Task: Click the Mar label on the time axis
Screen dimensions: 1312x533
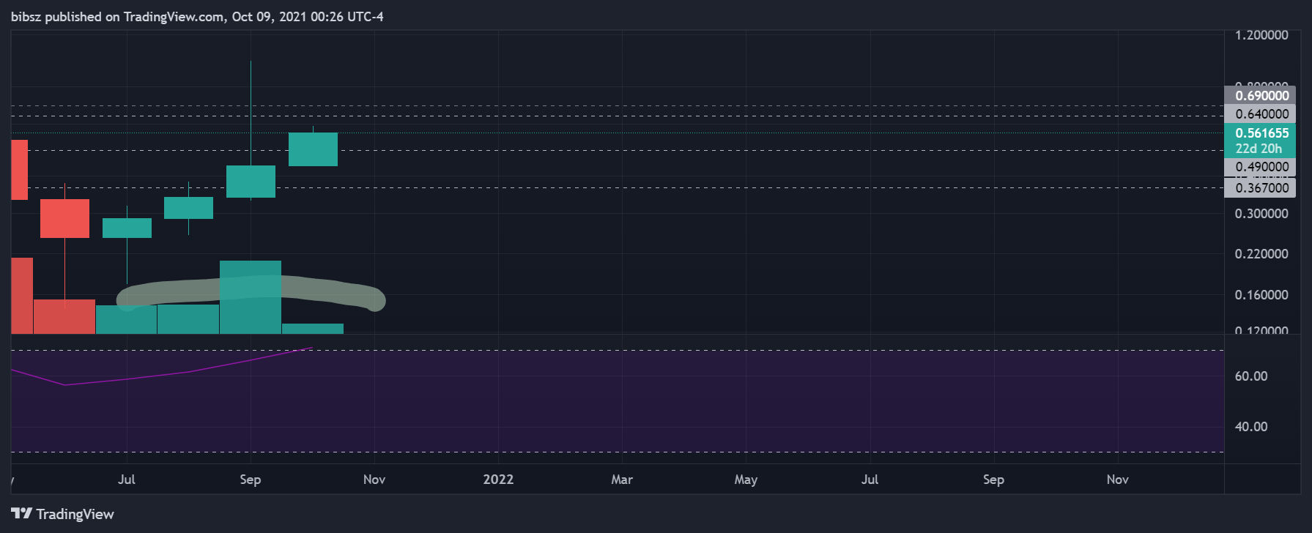Action: 622,480
